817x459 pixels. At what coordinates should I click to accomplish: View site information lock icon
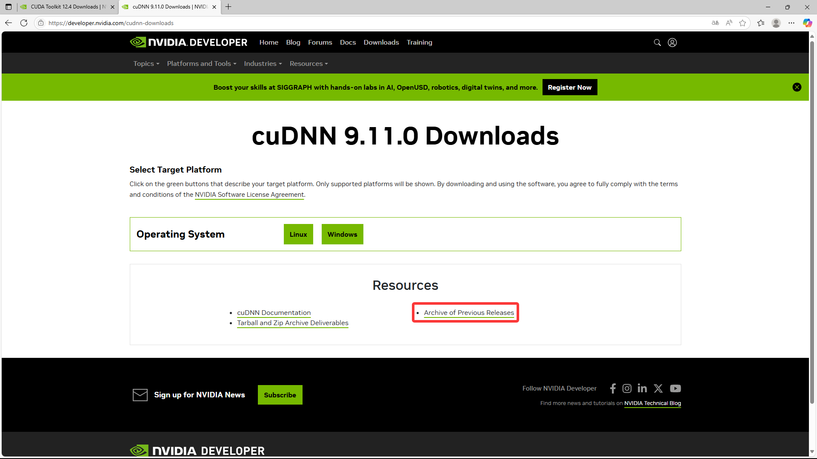point(41,23)
